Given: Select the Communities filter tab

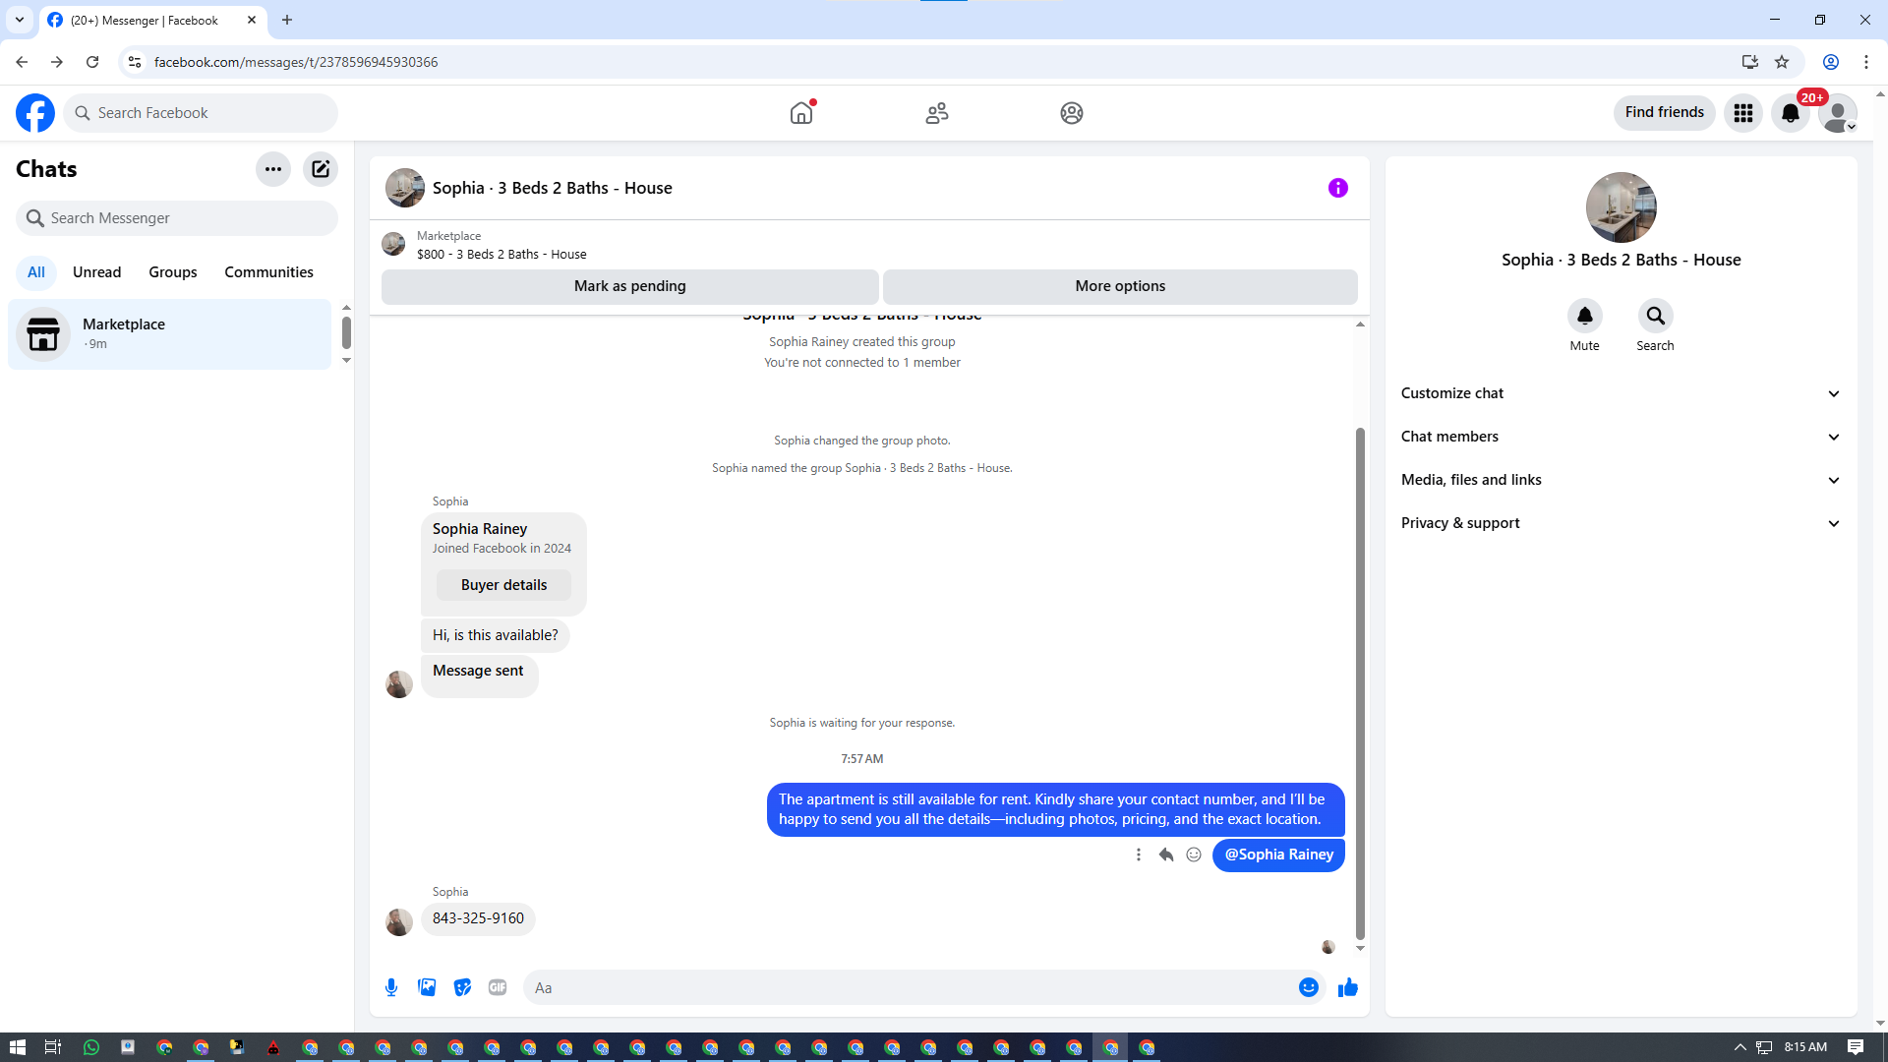Looking at the screenshot, I should click(269, 272).
